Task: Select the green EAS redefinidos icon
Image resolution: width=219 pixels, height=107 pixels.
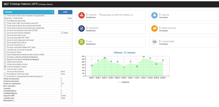Action: (x=81, y=42)
